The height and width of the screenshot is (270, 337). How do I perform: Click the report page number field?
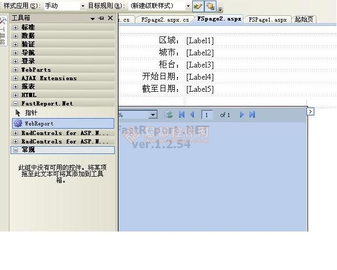coord(207,114)
